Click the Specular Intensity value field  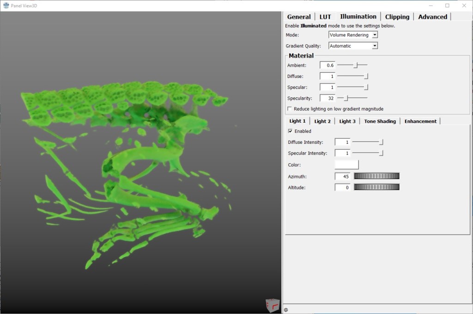342,153
